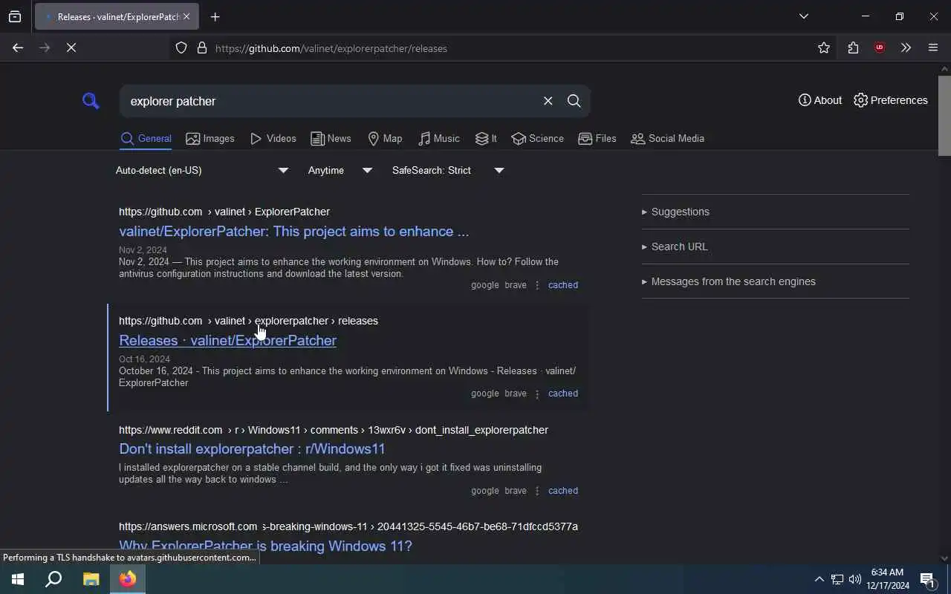The image size is (951, 594).
Task: Open the Releases · valinet/ExplorerPatcher link
Action: pyautogui.click(x=227, y=341)
